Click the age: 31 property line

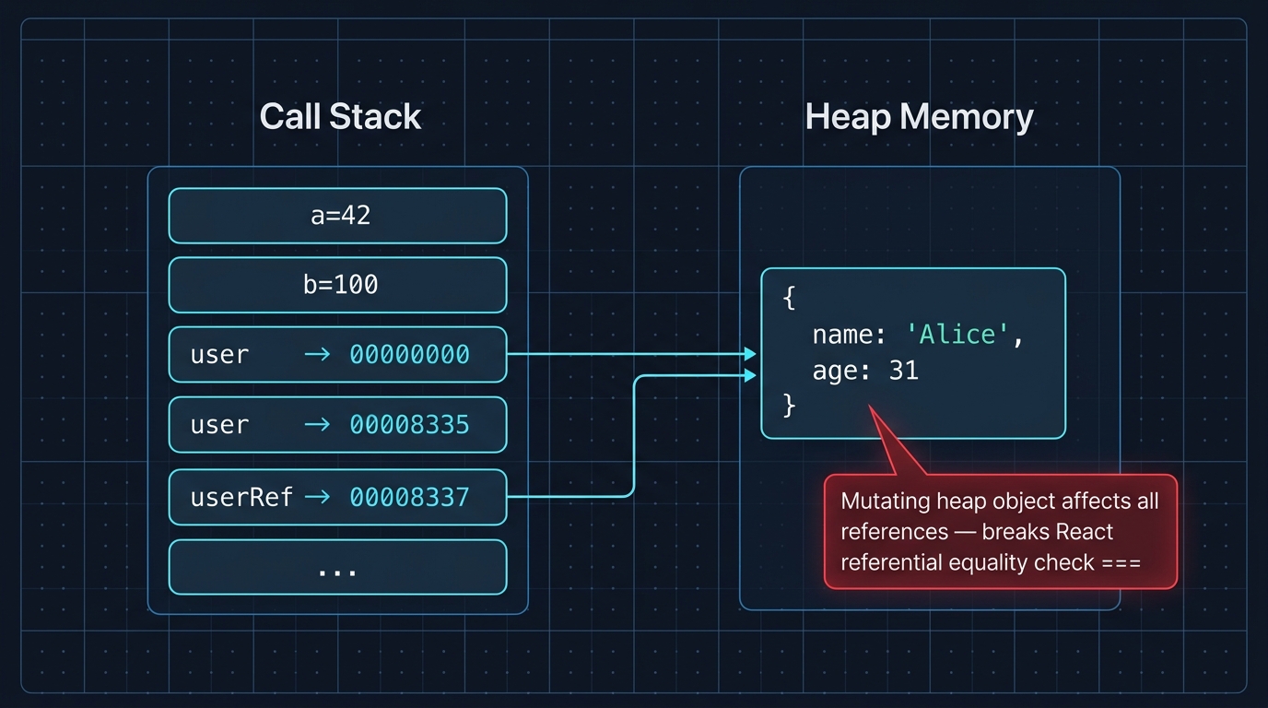pos(865,371)
